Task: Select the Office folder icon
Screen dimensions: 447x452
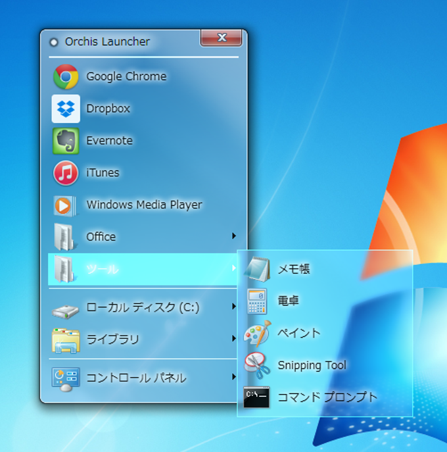Action: pos(64,237)
